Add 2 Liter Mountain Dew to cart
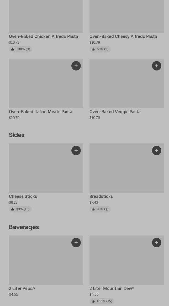The width and height of the screenshot is (169, 306). [157, 243]
